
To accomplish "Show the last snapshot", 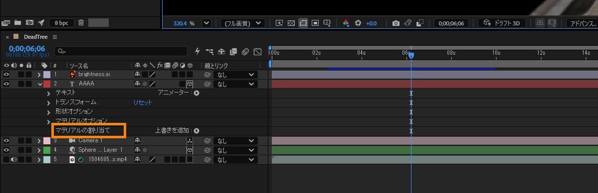I will [x=407, y=23].
